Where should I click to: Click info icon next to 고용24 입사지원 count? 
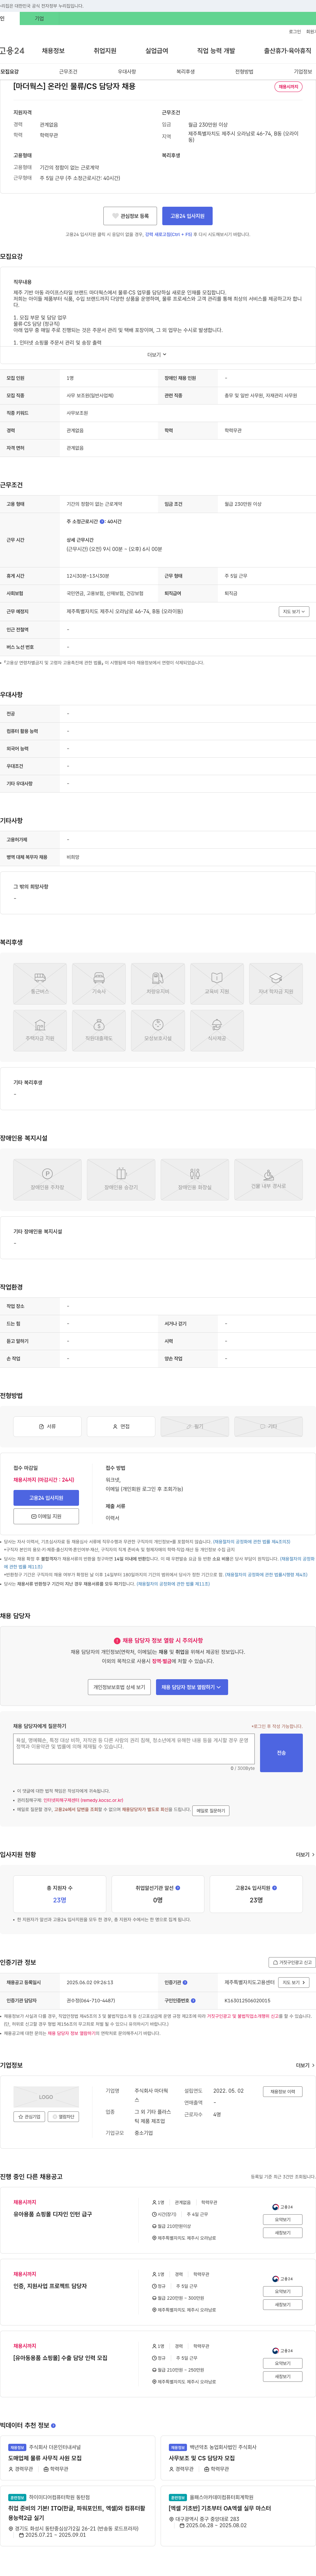click(274, 1888)
